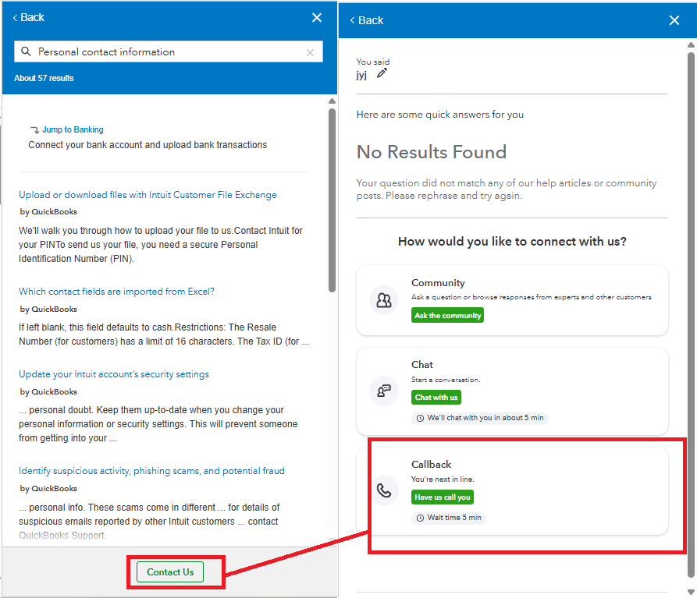The image size is (697, 598).
Task: Click inside the Personal contact information search field
Action: 156,51
